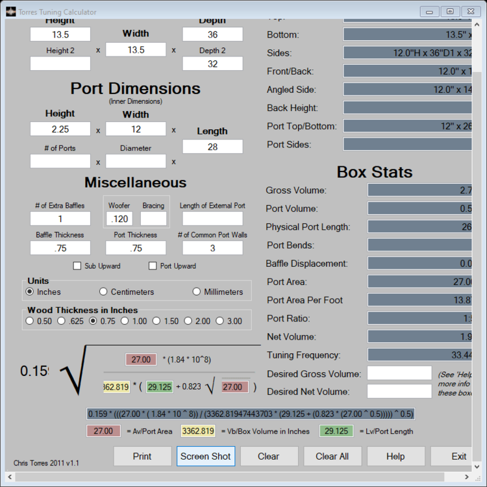Screen dimensions: 487x487
Task: Click the Screen Shot button
Action: click(206, 456)
